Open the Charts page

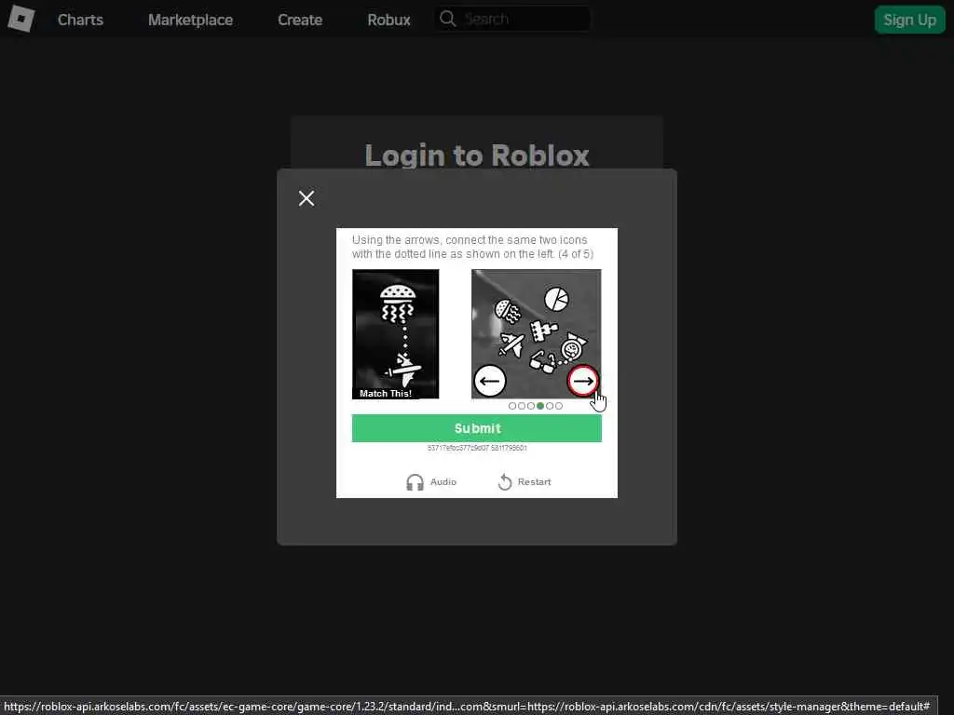coord(80,20)
